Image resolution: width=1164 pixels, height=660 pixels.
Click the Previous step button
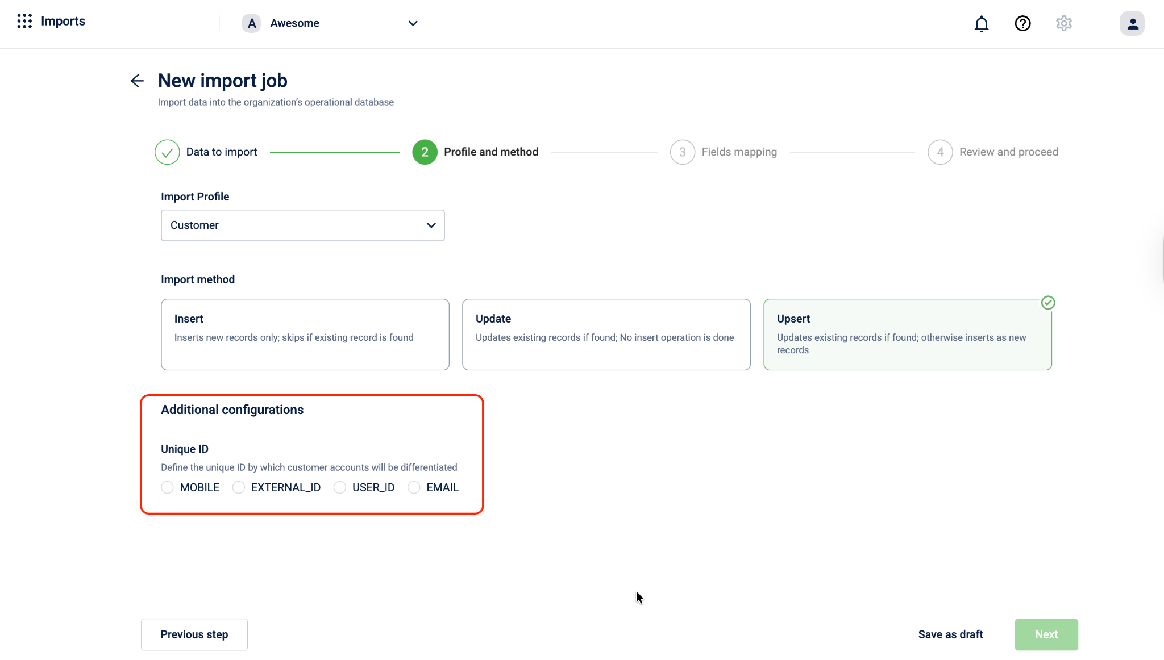tap(194, 634)
